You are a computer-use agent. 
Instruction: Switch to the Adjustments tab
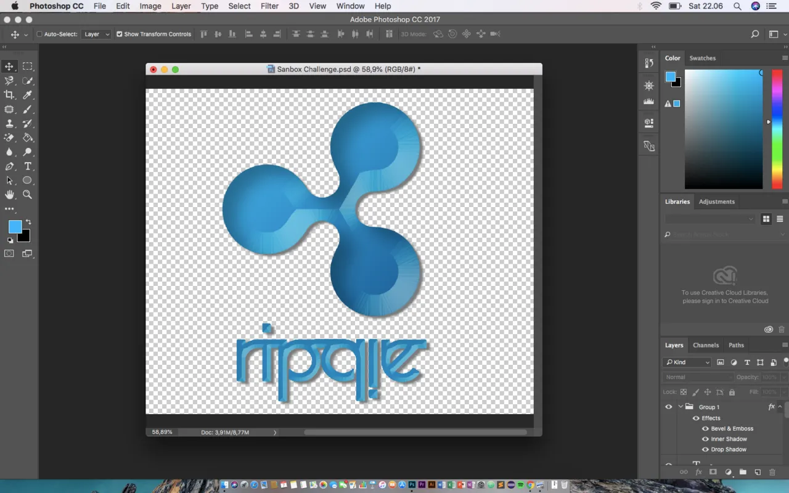(717, 202)
